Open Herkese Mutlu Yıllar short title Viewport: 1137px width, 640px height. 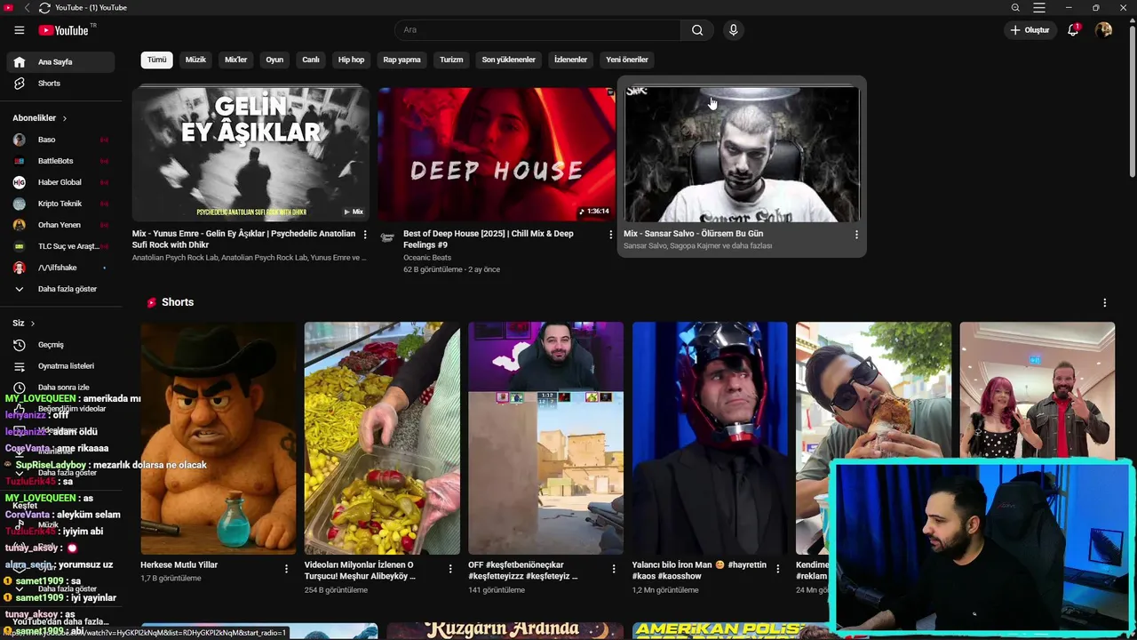[x=179, y=564]
